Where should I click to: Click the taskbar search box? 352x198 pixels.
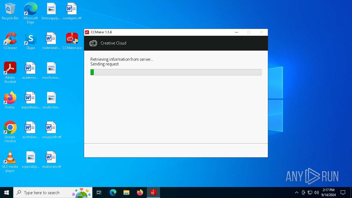pyautogui.click(x=53, y=193)
